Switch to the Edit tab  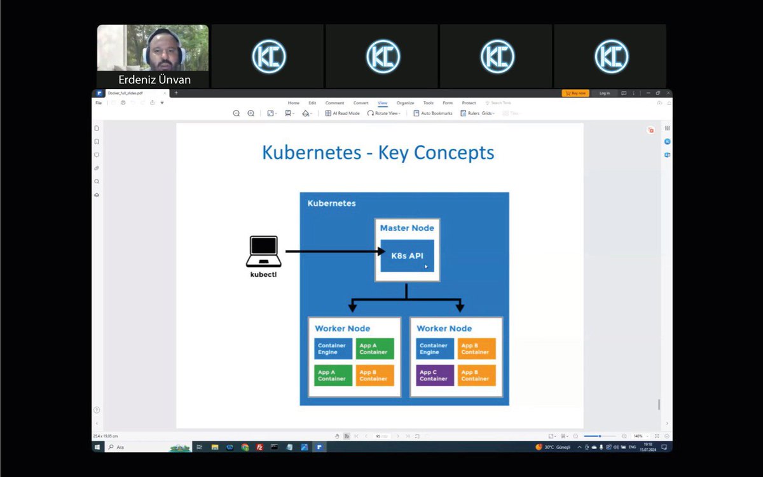312,102
